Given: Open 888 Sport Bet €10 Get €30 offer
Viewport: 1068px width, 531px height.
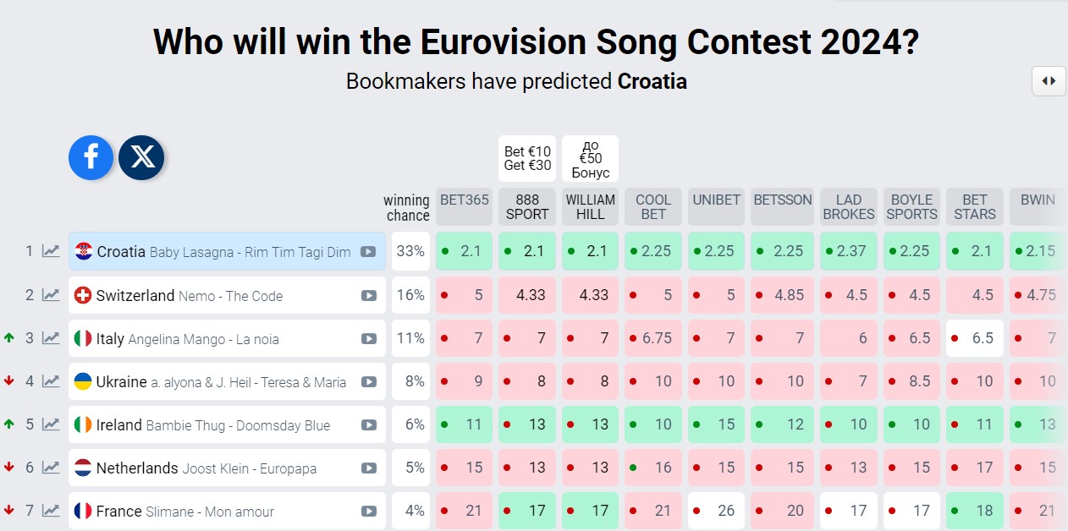Looking at the screenshot, I should click(527, 158).
